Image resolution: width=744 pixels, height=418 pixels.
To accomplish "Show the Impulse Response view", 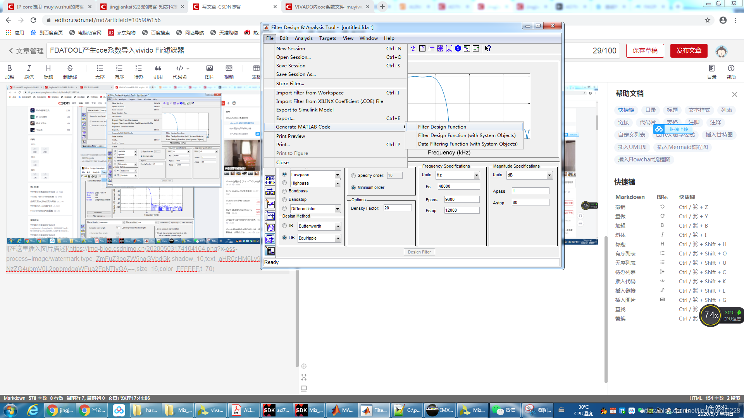I will pyautogui.click(x=422, y=48).
